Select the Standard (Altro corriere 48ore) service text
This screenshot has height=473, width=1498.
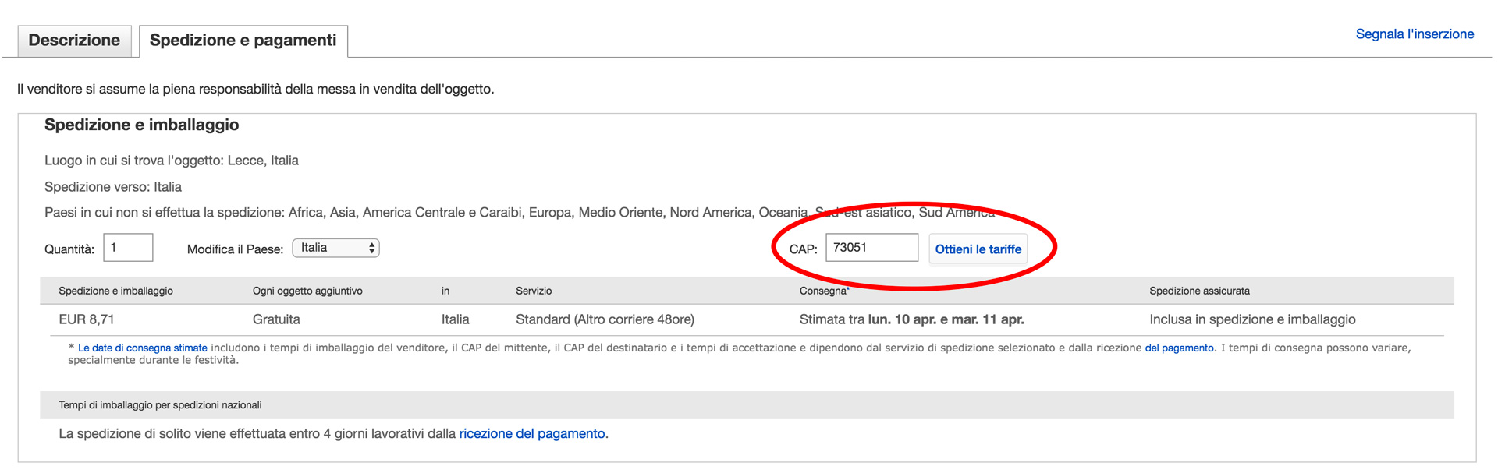tap(605, 319)
